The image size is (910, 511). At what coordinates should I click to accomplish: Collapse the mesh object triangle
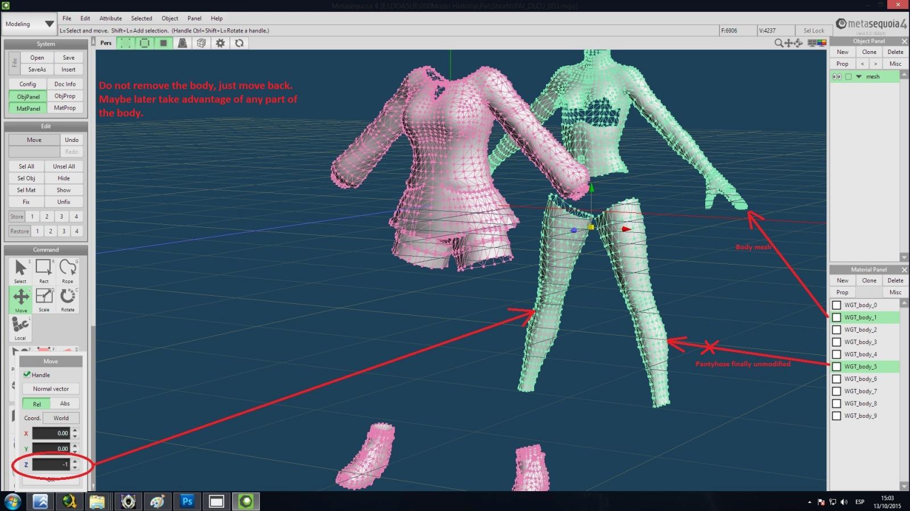coord(859,77)
